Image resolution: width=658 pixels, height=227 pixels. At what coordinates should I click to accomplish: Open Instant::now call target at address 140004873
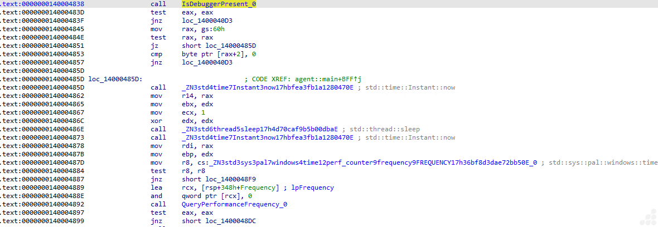267,137
